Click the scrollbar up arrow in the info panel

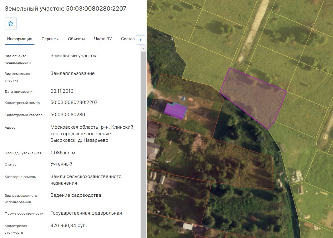pos(143,49)
